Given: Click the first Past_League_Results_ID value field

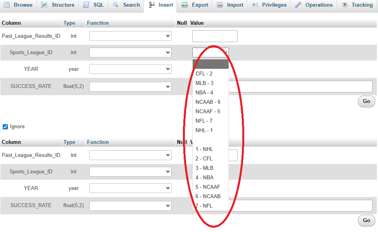Looking at the screenshot, I should click(215, 36).
